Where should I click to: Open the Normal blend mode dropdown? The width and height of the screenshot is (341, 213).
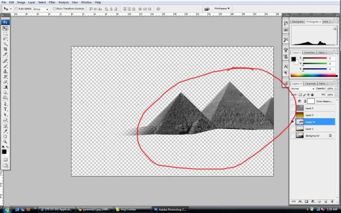[302, 89]
